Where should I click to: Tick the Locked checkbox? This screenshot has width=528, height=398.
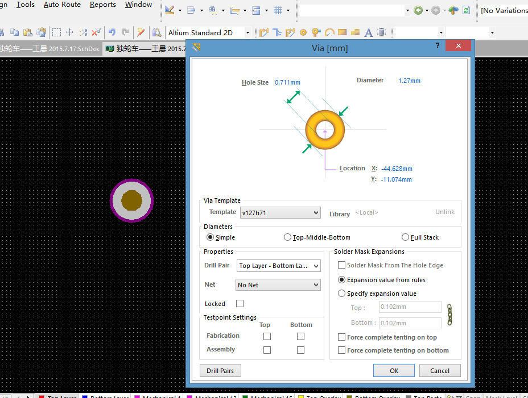pyautogui.click(x=240, y=304)
